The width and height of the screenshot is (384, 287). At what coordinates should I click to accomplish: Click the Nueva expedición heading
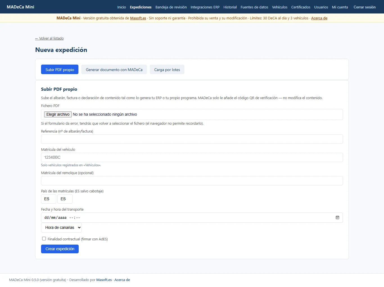tap(61, 50)
